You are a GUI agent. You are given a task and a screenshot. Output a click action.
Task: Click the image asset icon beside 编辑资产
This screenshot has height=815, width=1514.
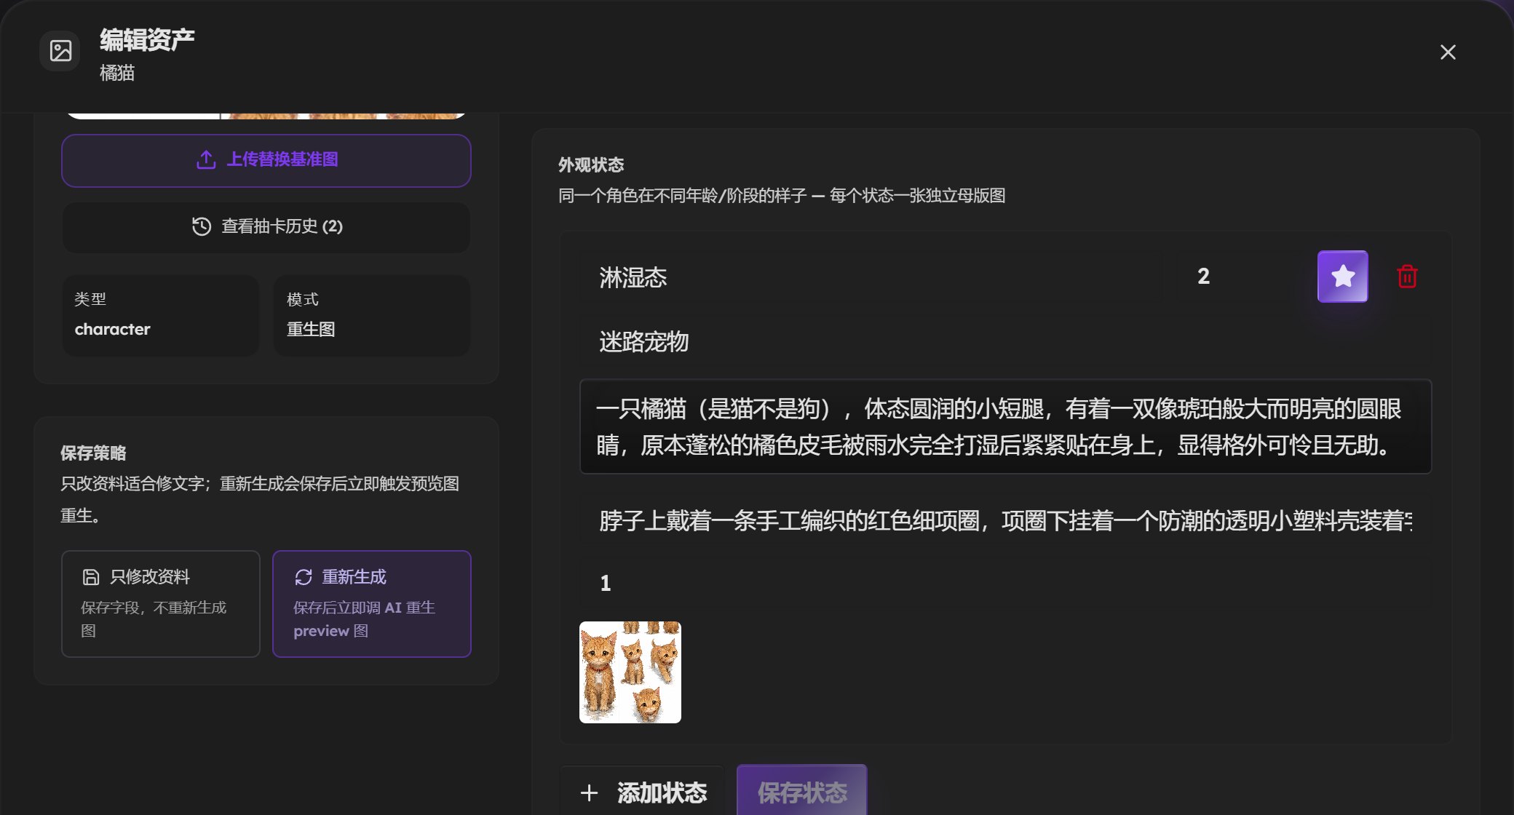coord(60,51)
